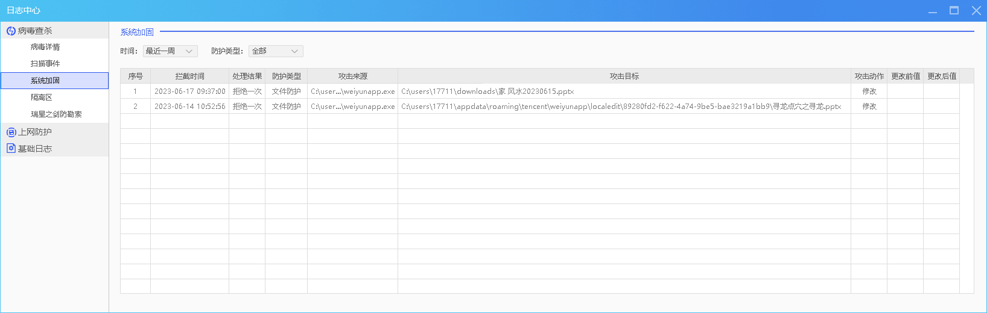Expand the 基础日志 section
This screenshot has height=313, width=987.
pos(54,149)
